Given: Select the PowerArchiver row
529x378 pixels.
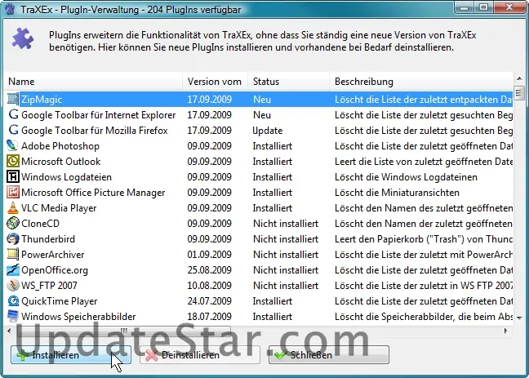Looking at the screenshot, I should pyautogui.click(x=259, y=255).
